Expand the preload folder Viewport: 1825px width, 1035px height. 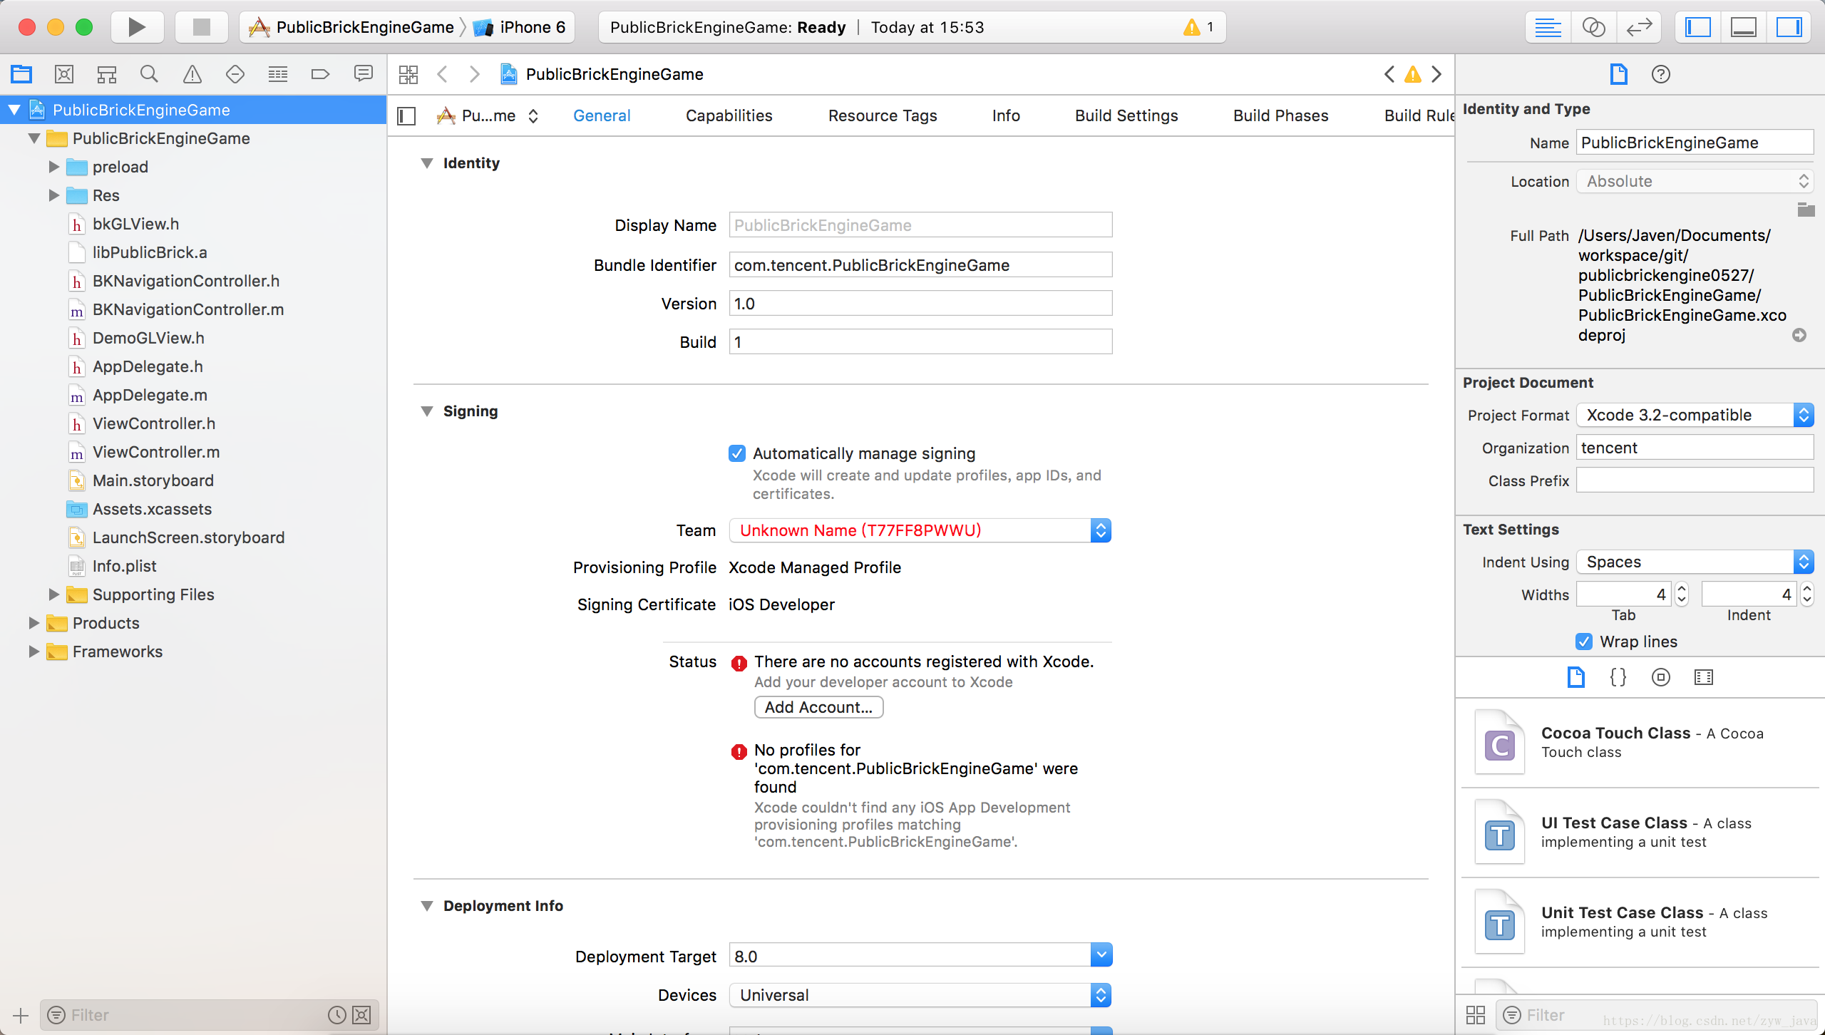[x=53, y=167]
